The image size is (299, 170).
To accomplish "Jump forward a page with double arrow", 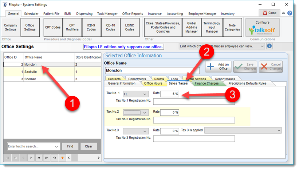I will pos(38,158).
